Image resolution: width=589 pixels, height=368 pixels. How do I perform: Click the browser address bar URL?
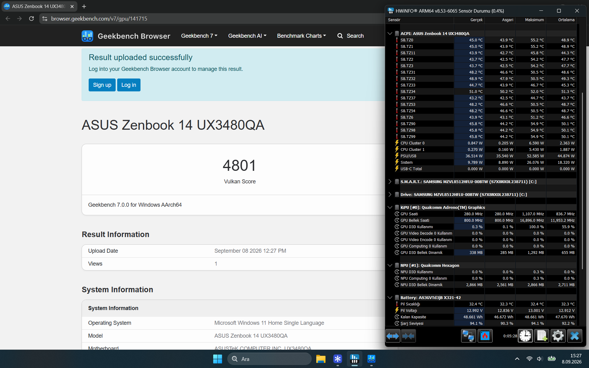(x=99, y=19)
